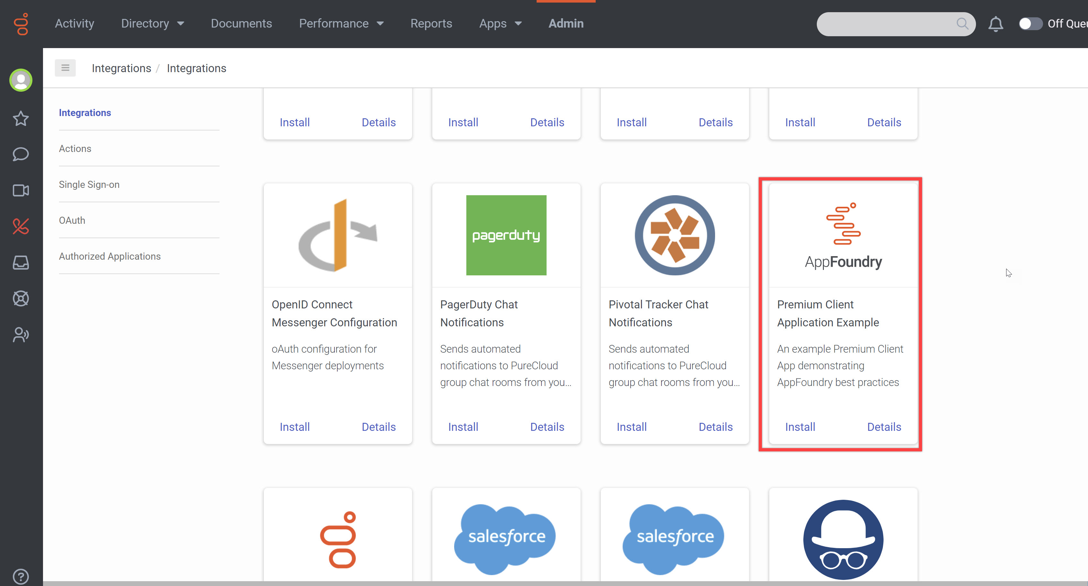Image resolution: width=1088 pixels, height=586 pixels.
Task: Open the inbox tray sidebar icon
Action: tap(21, 263)
